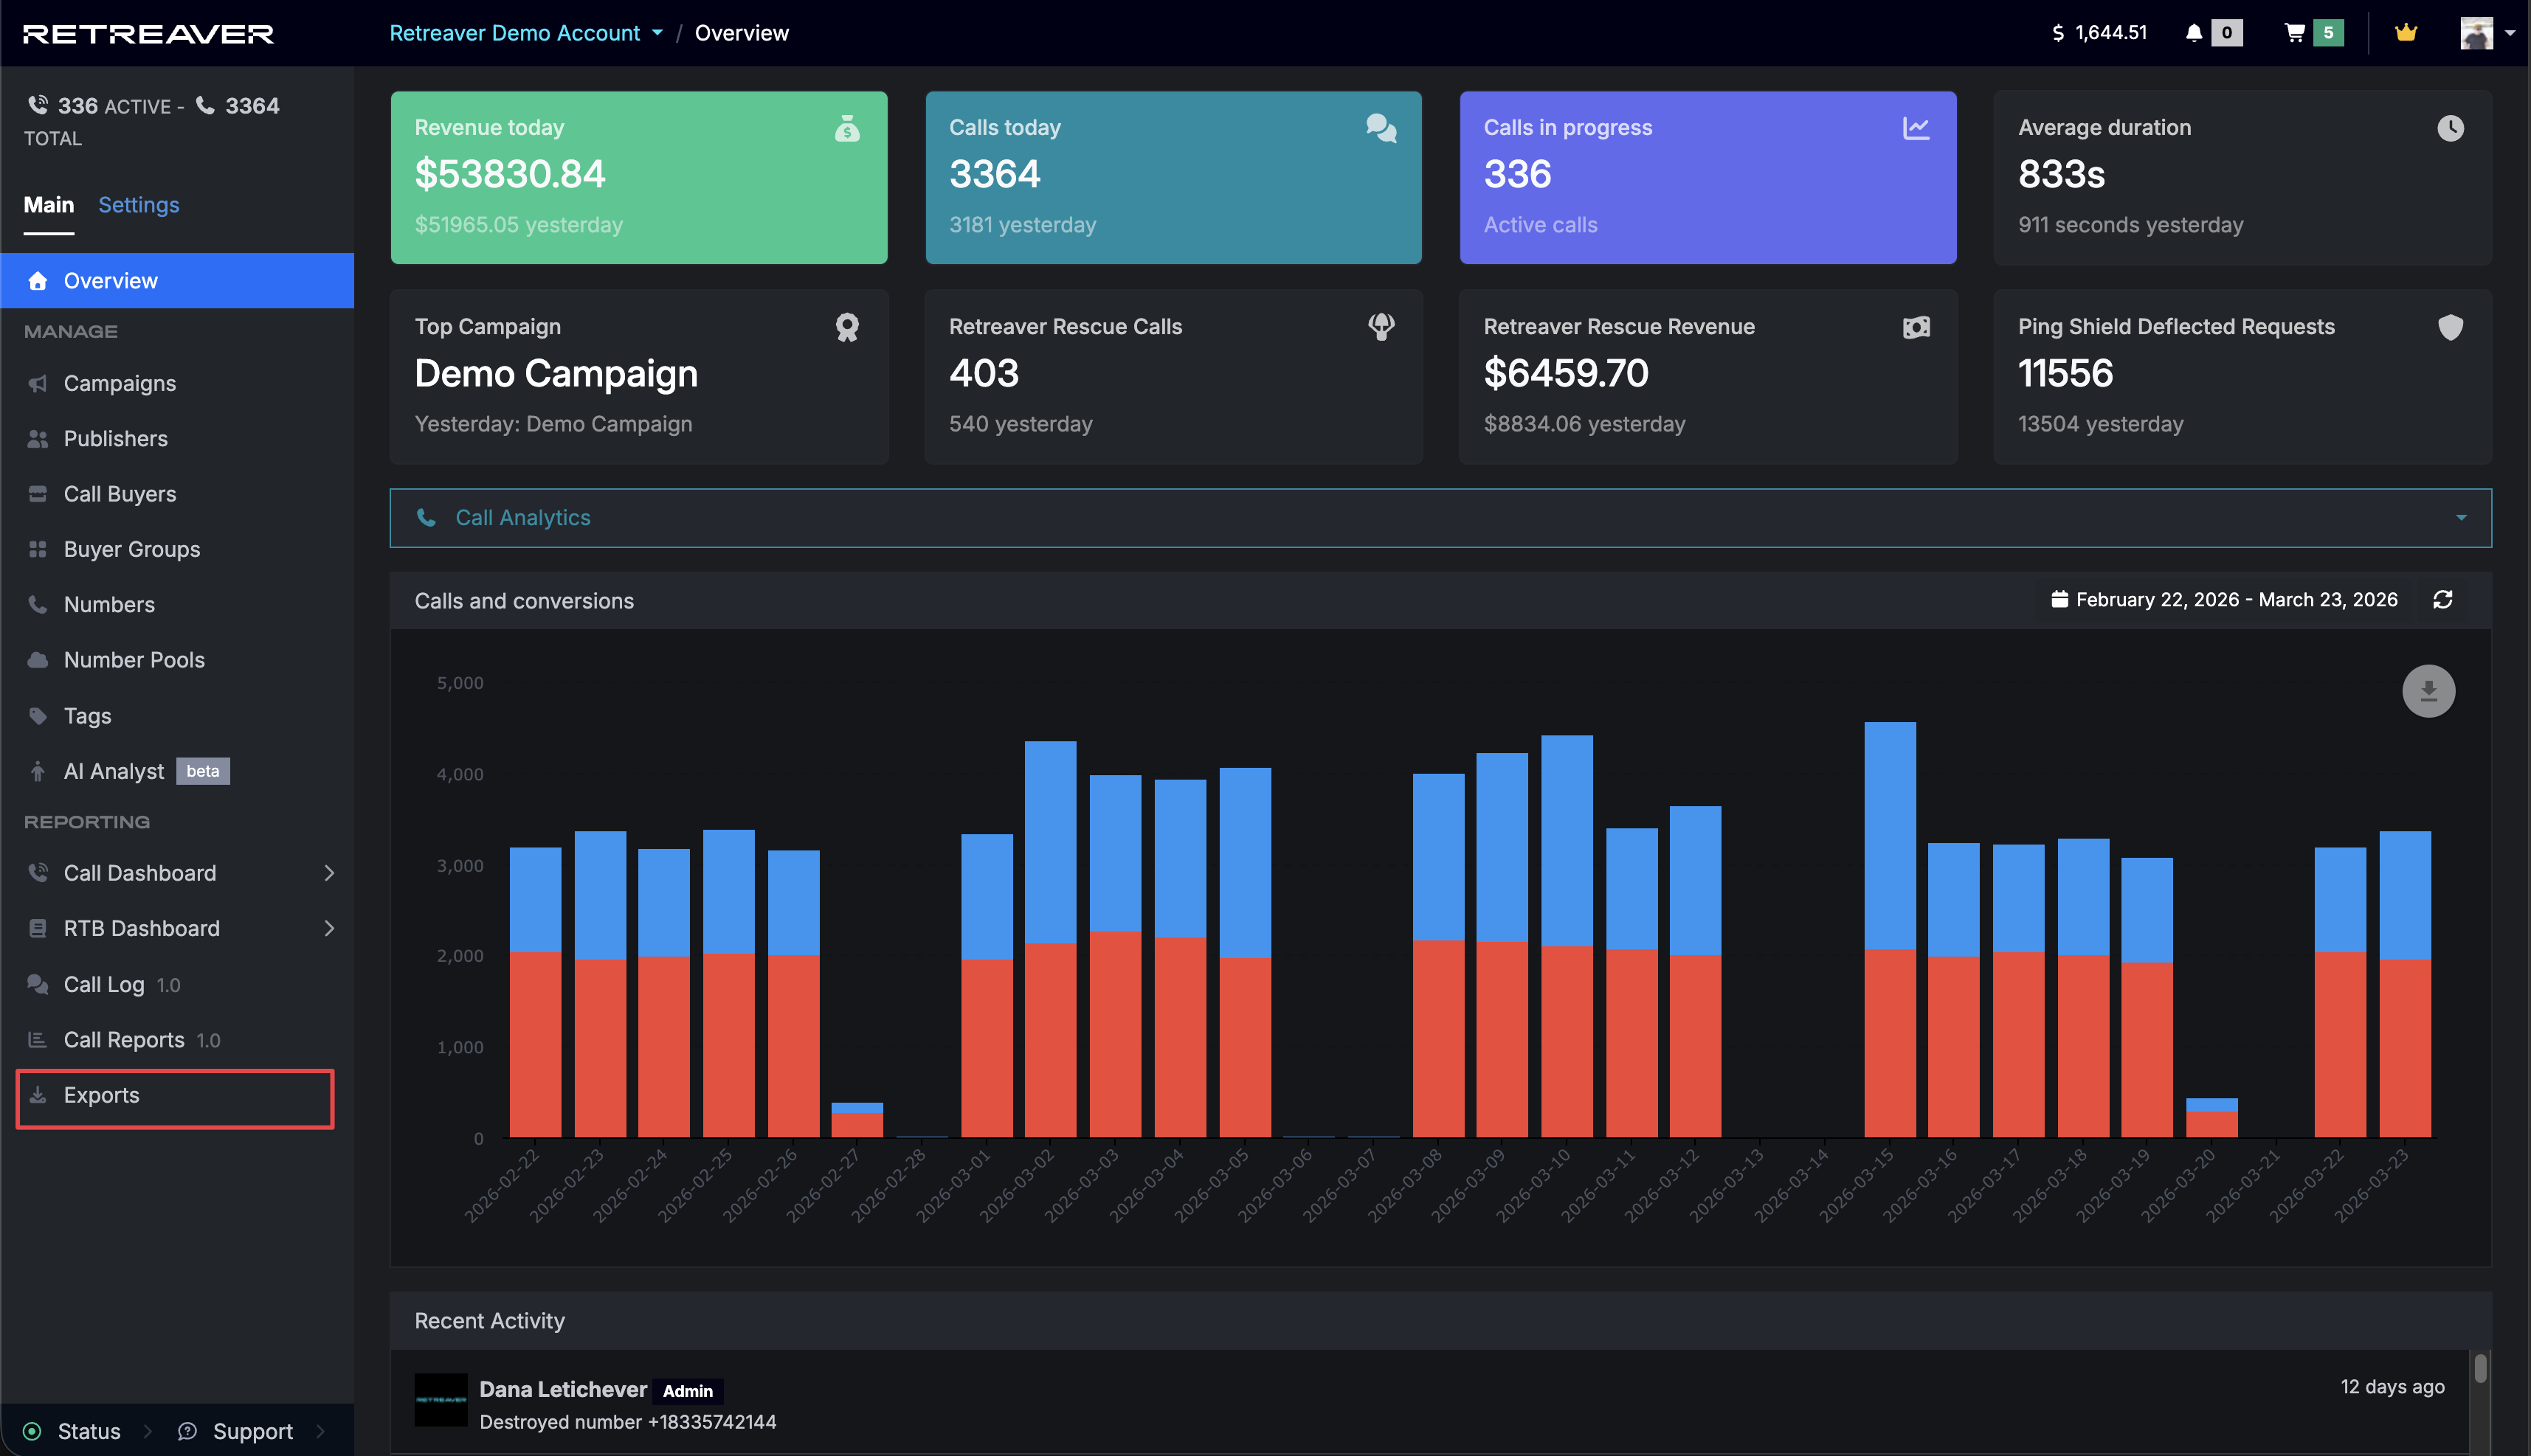Screen dimensions: 2531x1456
Task: Open the Call Analytics dropdown
Action: point(1440,518)
